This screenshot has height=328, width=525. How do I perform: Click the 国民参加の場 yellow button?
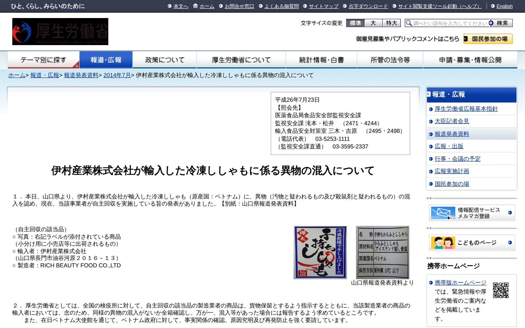click(x=488, y=39)
